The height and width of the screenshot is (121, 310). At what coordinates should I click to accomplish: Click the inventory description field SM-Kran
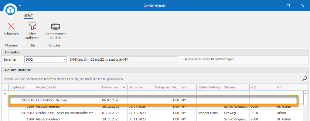[x=123, y=59]
